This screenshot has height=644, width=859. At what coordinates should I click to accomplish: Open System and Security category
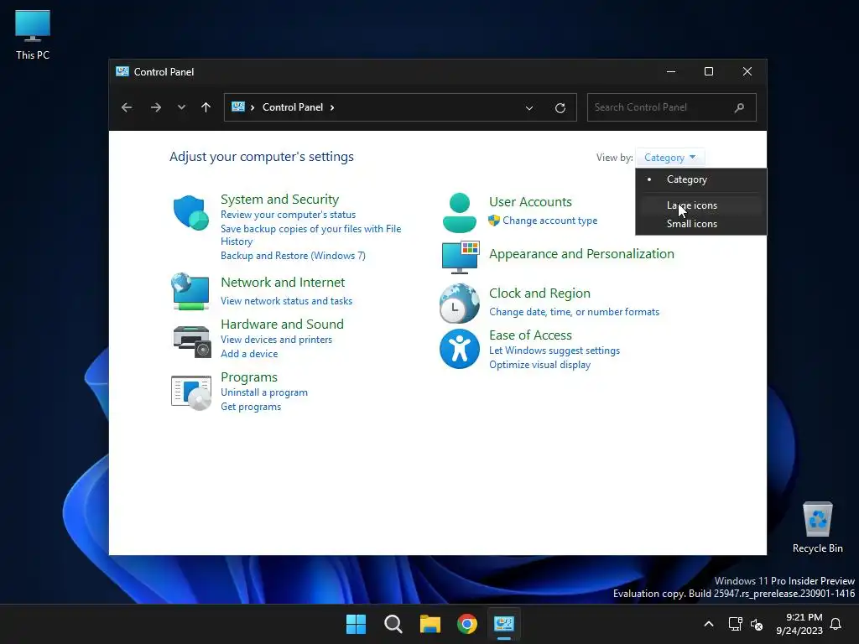[x=279, y=200]
